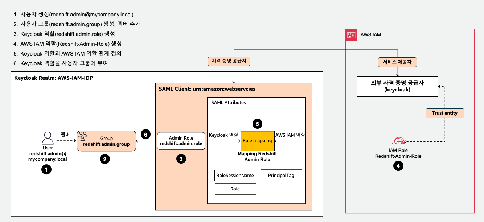484x222 pixels.
Task: Click the AWS IAM title text
Action: tap(370, 35)
